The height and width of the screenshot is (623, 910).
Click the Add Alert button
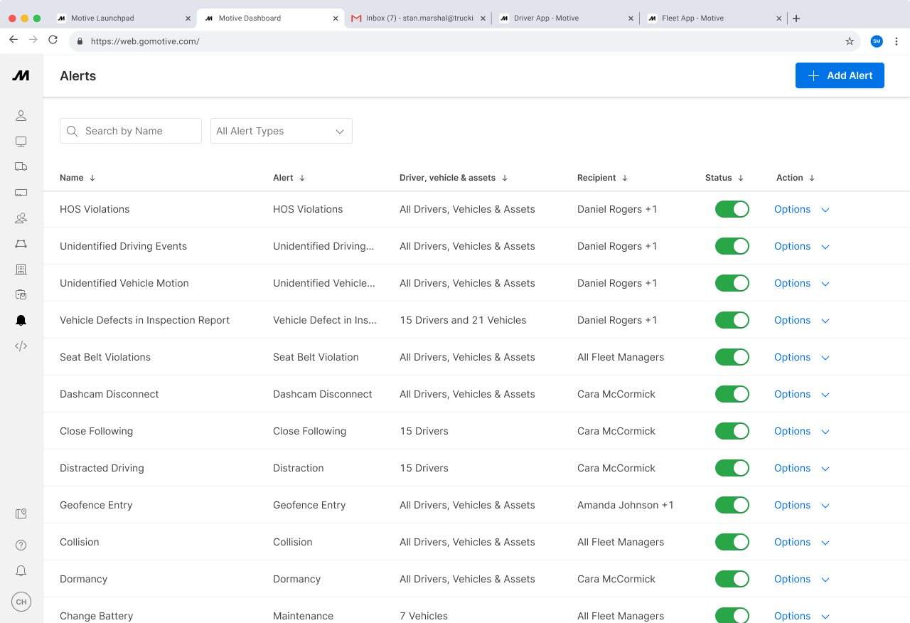[840, 75]
